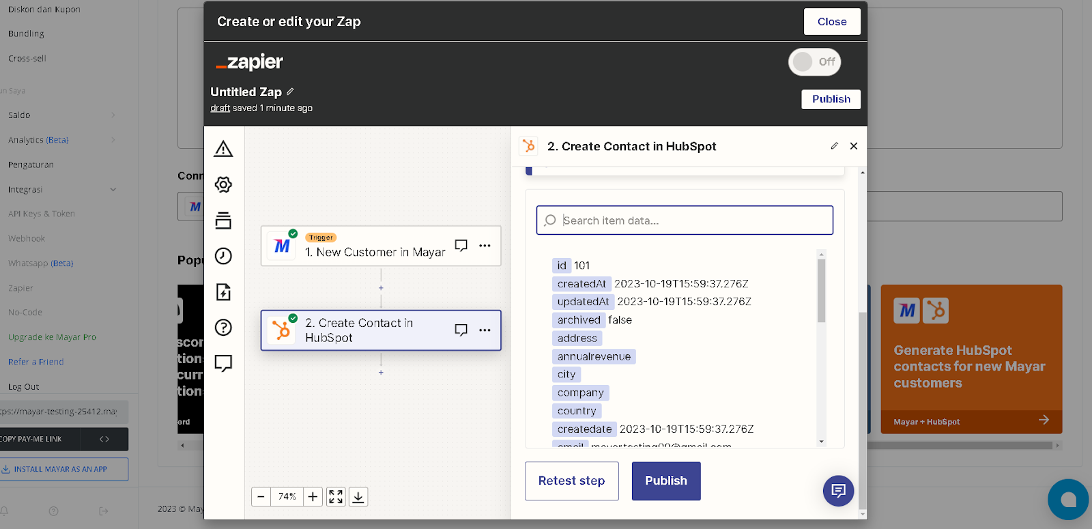Open No-Code in the sidebar
1092x529 pixels.
(x=25, y=313)
